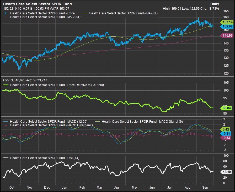Click the Apr label on time axis
The height and width of the screenshot is (192, 235).
pyautogui.click(x=117, y=188)
